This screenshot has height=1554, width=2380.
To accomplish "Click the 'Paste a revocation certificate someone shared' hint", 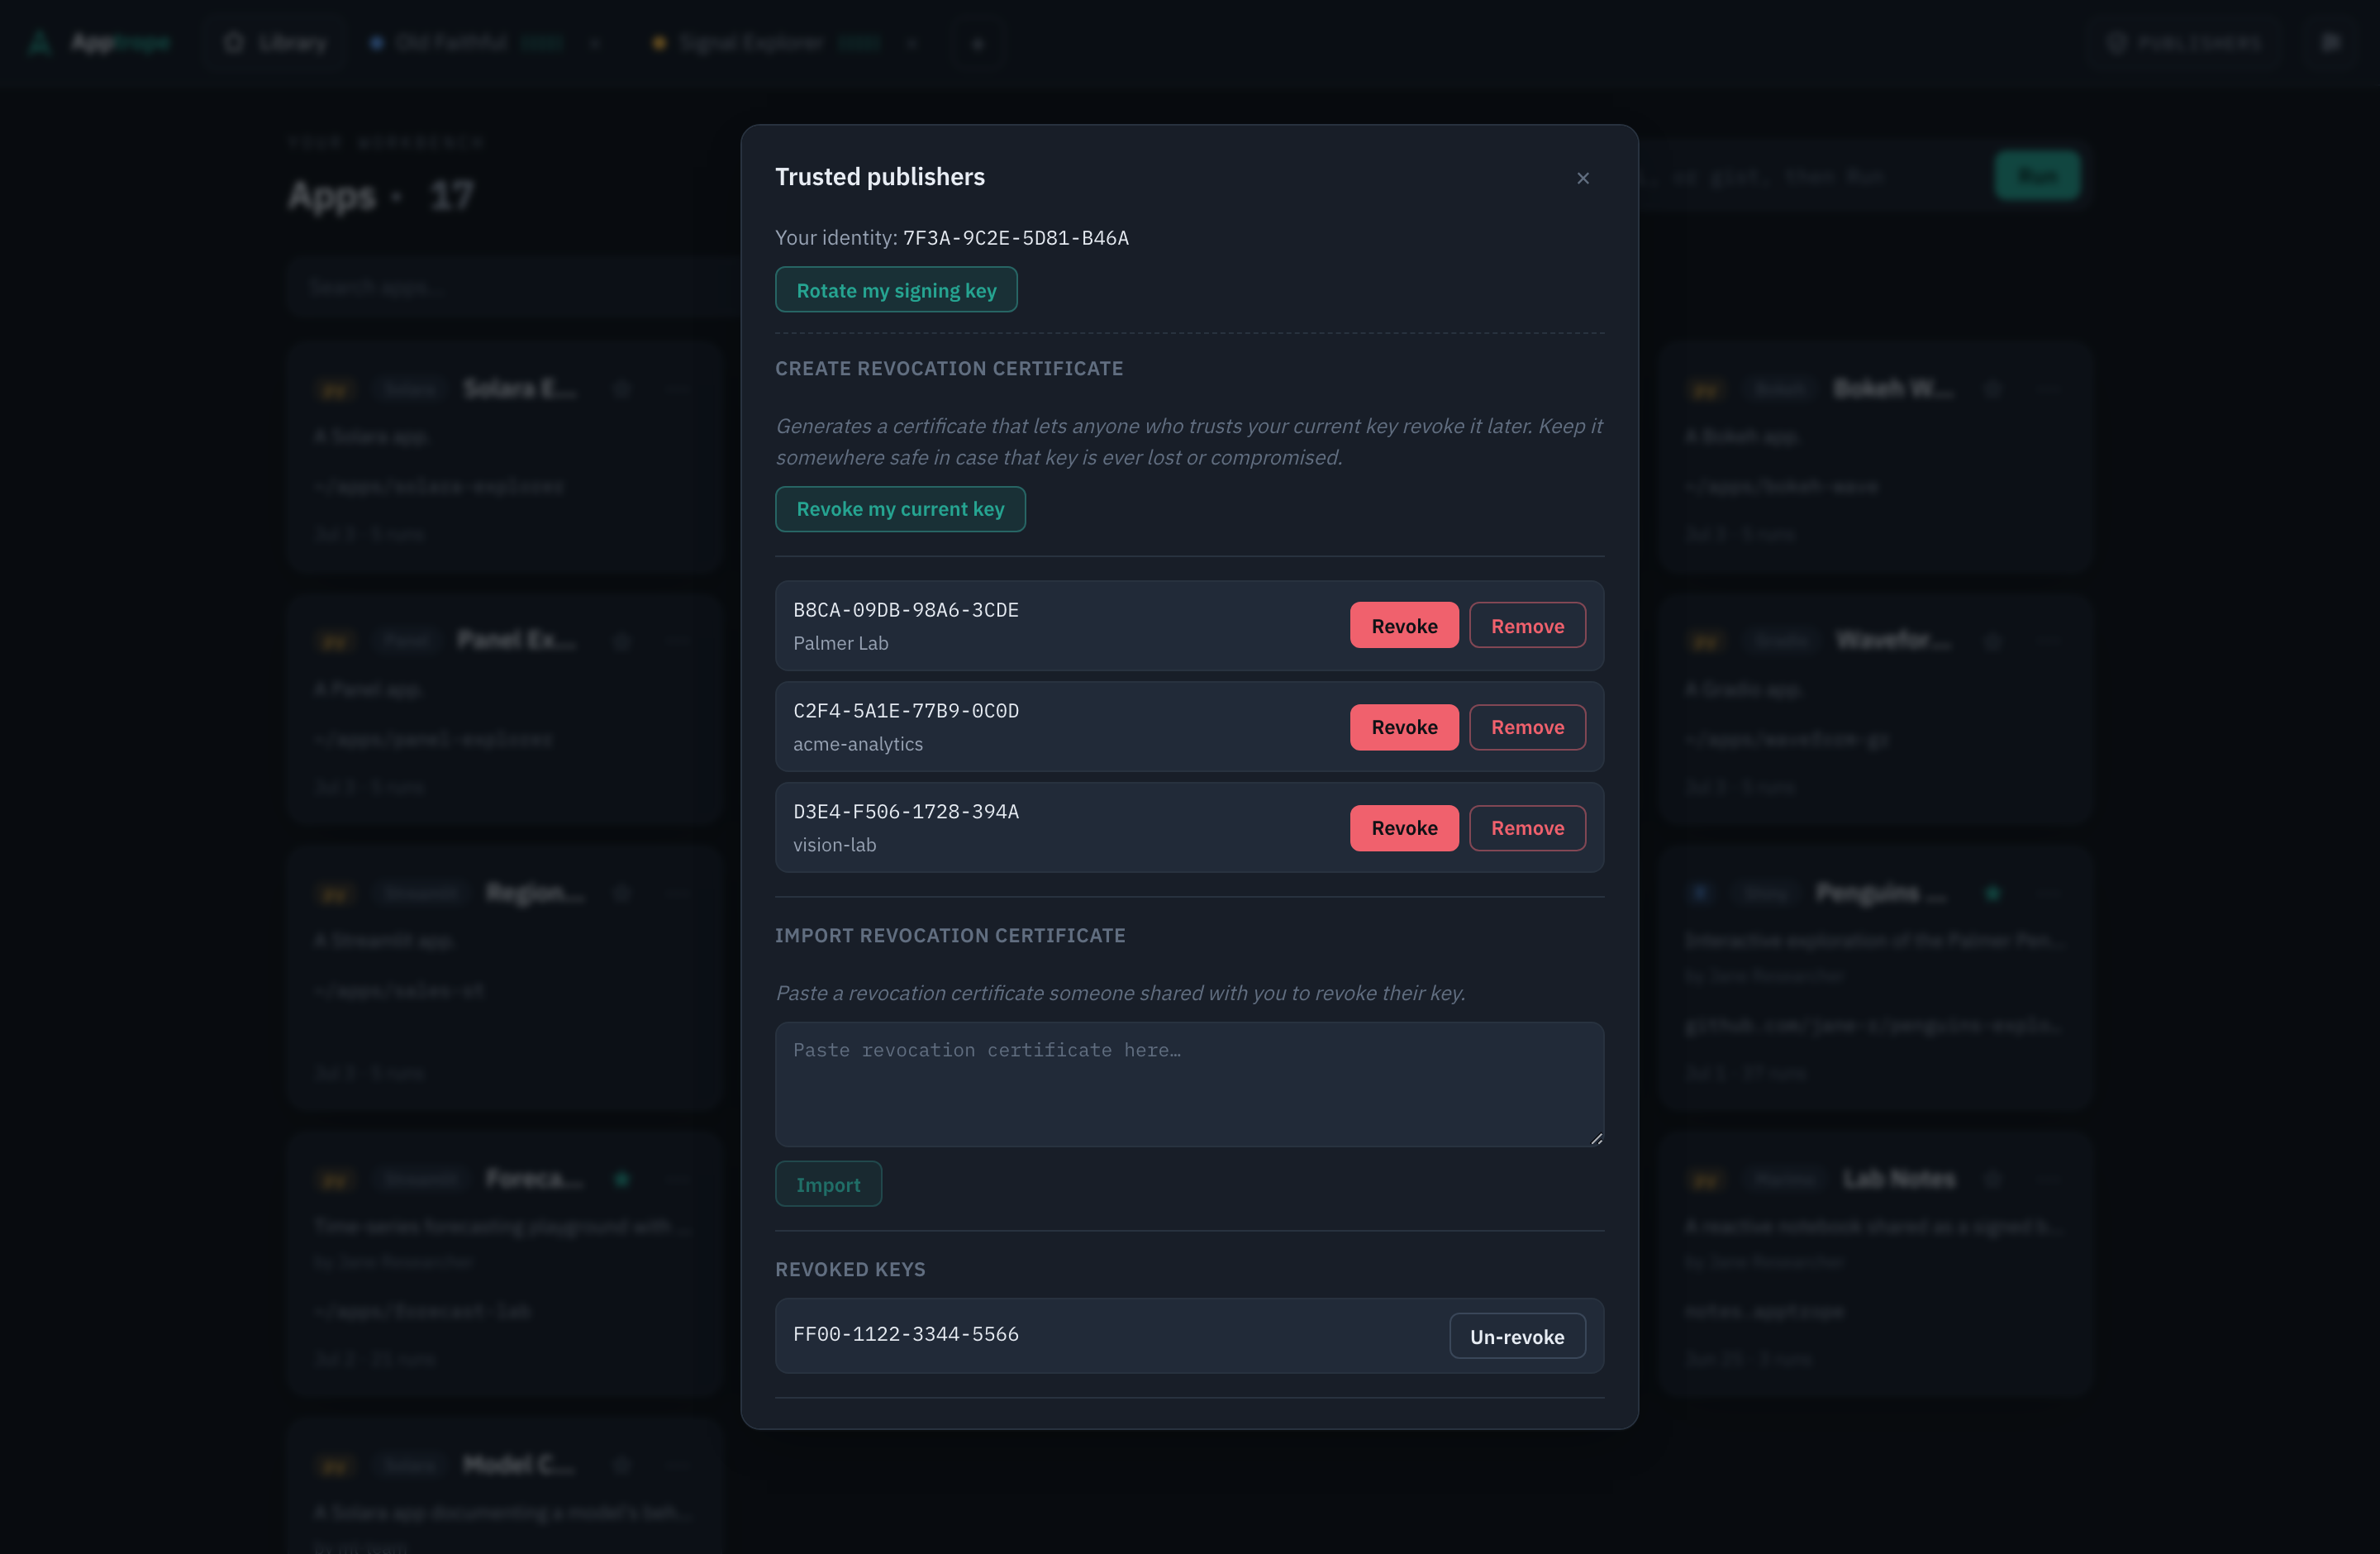I will 1120,993.
